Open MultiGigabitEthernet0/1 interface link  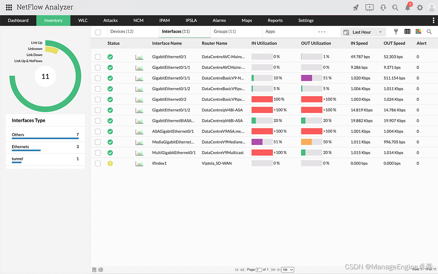(x=174, y=153)
